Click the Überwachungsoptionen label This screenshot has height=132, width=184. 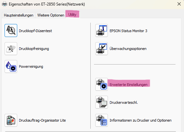point(128,49)
